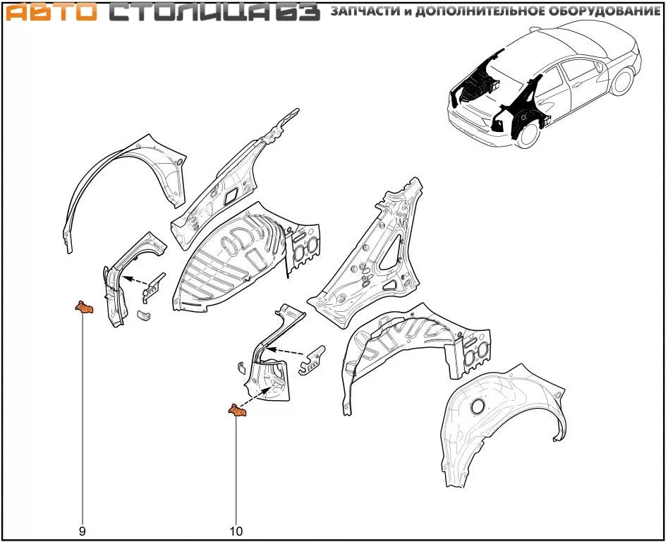Click the orange bracket marked as part 9
Image resolution: width=668 pixels, height=542 pixels.
(x=84, y=306)
